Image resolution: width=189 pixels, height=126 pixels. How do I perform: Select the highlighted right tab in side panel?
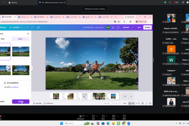pos(20,39)
